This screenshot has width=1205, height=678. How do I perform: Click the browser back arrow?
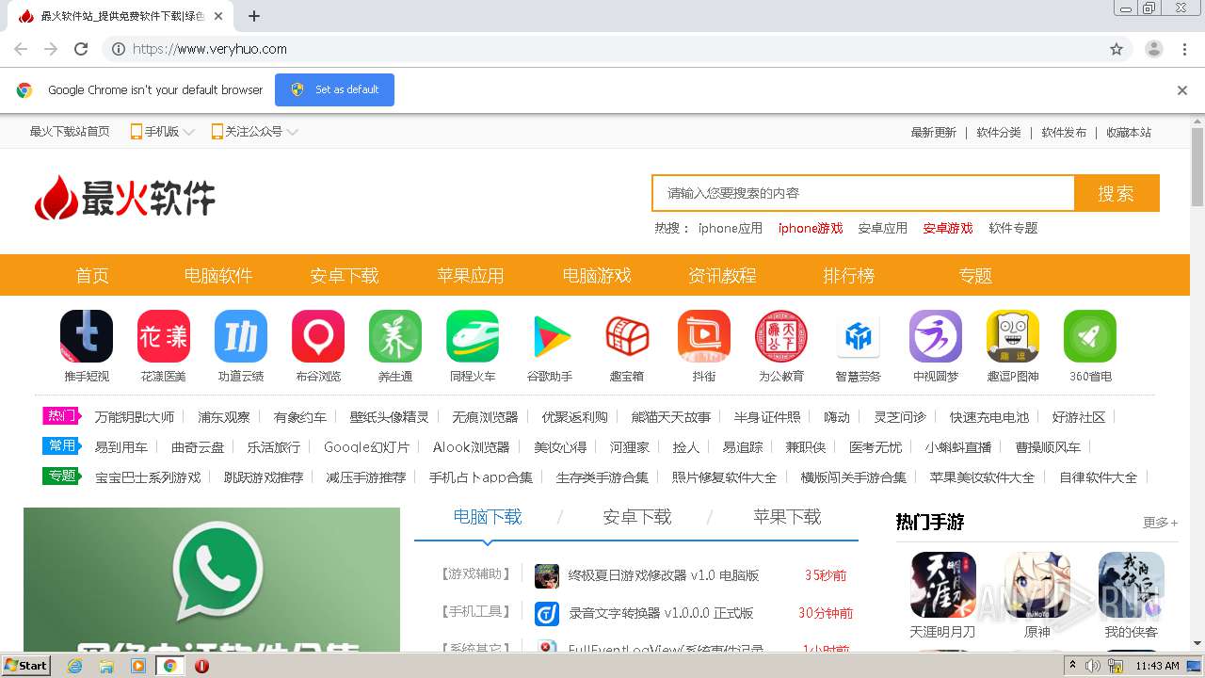(x=21, y=49)
